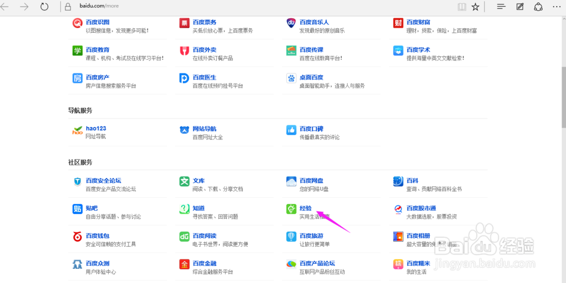Click the 百度票务 red ticket icon
The image size is (566, 283).
tap(184, 23)
